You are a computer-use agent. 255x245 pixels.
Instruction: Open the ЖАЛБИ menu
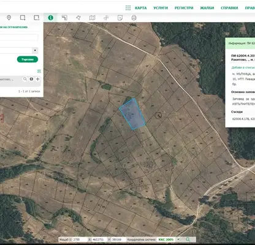(207, 8)
